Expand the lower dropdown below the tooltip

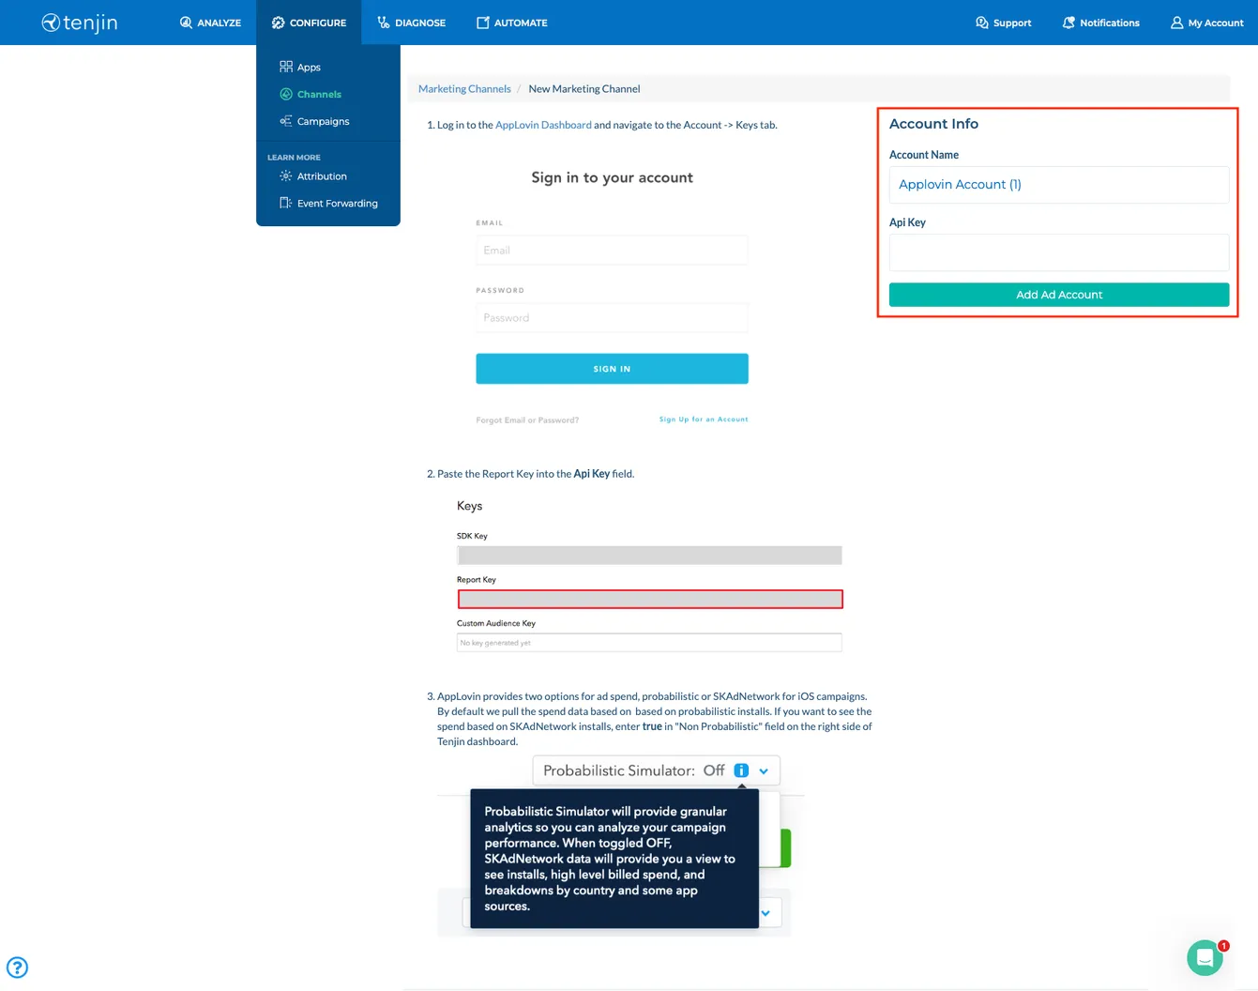coord(765,911)
